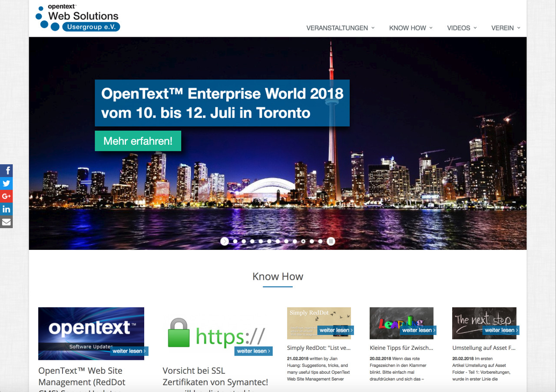
Task: Select the currently active ringed slide dot
Action: pos(303,241)
